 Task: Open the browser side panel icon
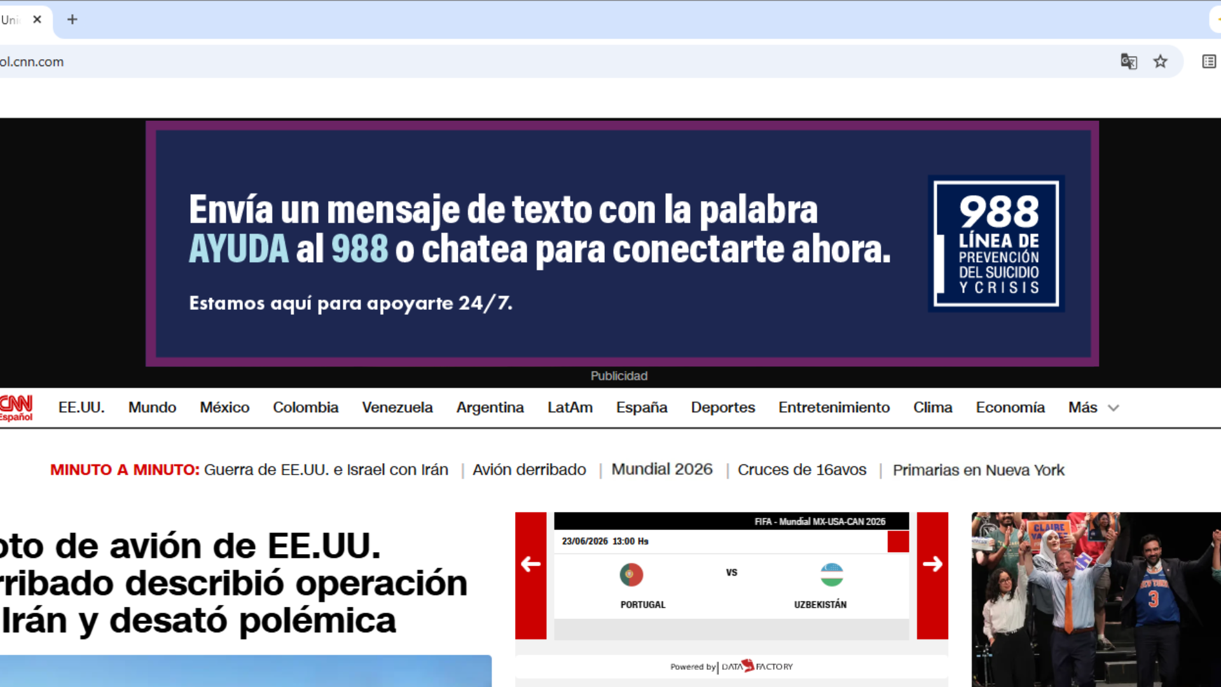(x=1209, y=62)
